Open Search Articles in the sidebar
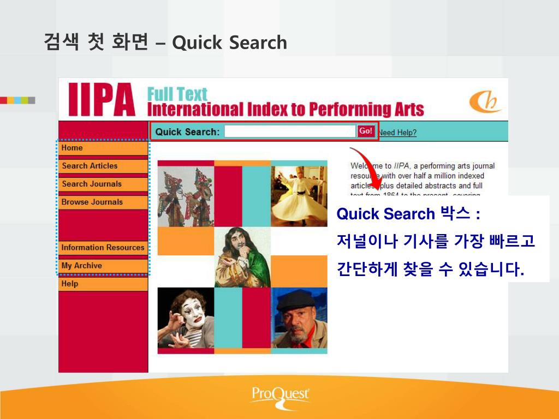 [x=103, y=166]
